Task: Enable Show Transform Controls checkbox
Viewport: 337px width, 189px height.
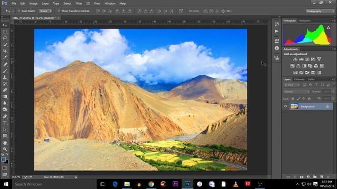Action: point(58,11)
